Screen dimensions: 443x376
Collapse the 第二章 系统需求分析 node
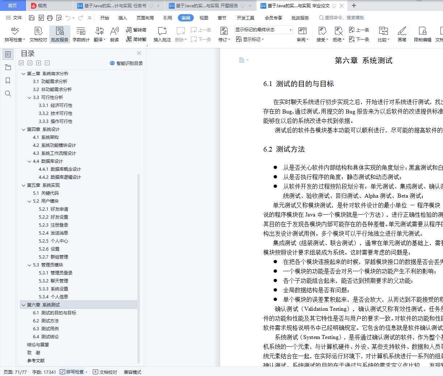(24, 74)
